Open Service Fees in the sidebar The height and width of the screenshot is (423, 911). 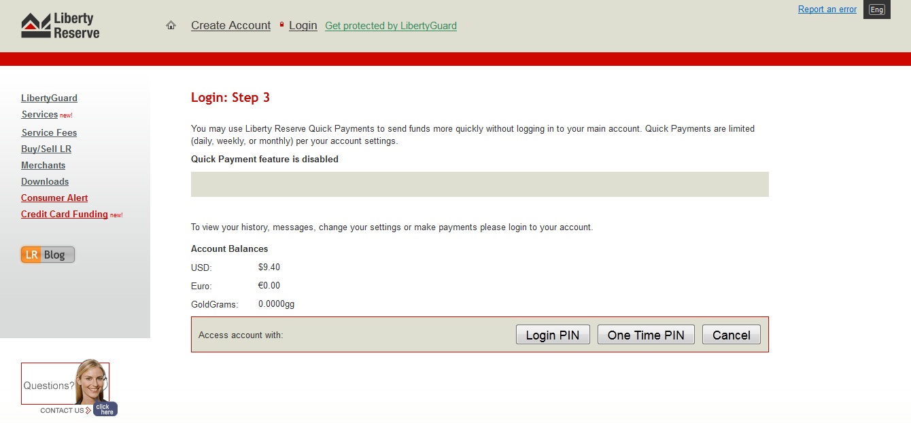[x=49, y=132]
